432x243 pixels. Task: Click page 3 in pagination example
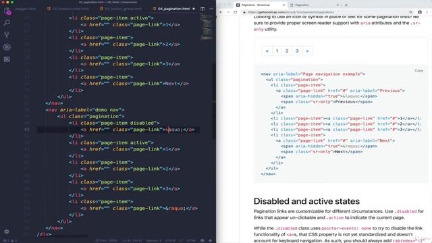coord(297,51)
